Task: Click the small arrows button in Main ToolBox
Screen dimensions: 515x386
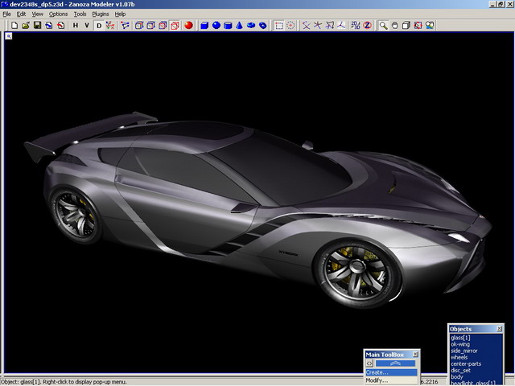Action: pyautogui.click(x=369, y=363)
